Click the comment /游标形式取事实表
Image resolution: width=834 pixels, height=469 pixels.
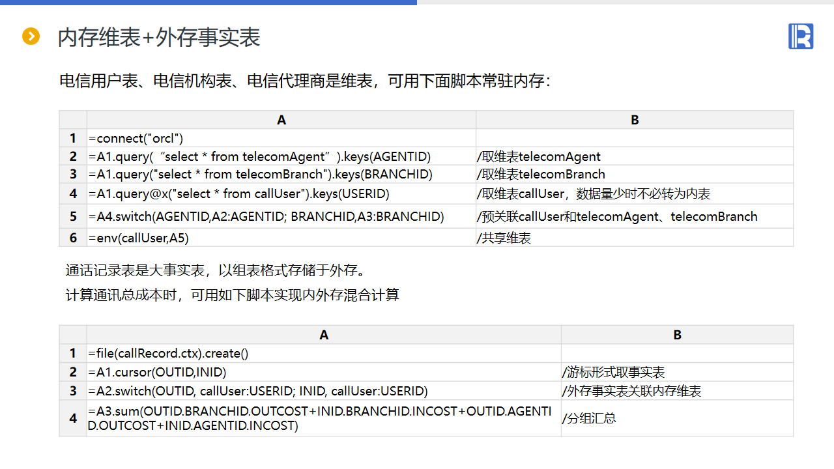pyautogui.click(x=614, y=372)
